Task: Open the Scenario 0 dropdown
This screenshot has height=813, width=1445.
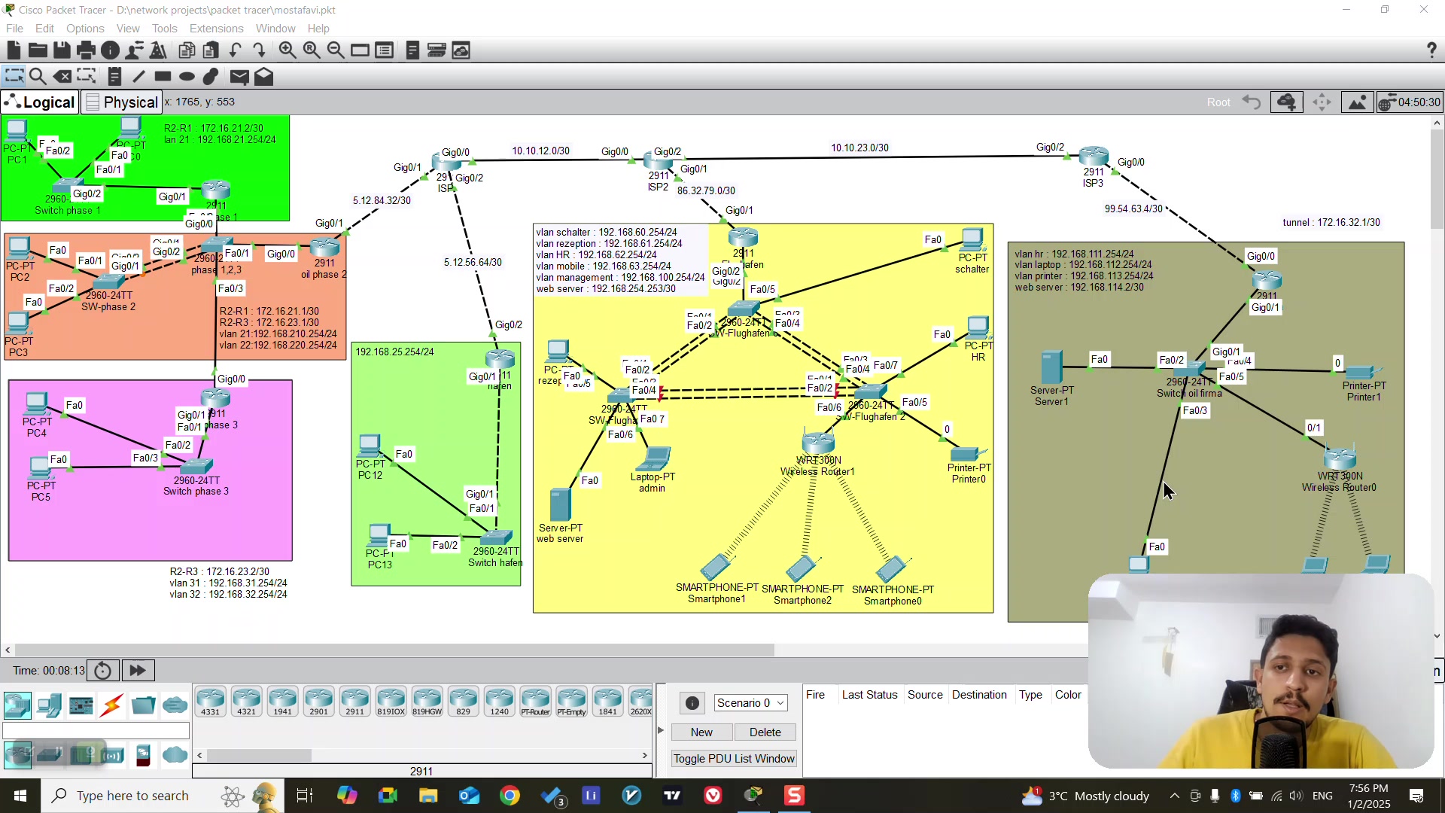Action: (750, 703)
